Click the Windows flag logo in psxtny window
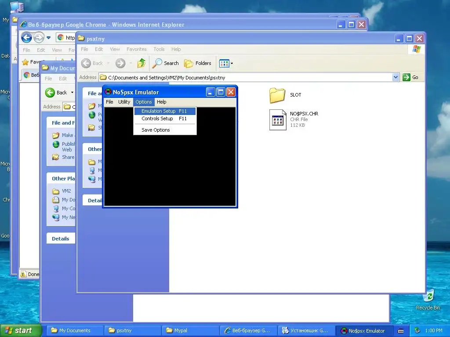 (x=417, y=49)
